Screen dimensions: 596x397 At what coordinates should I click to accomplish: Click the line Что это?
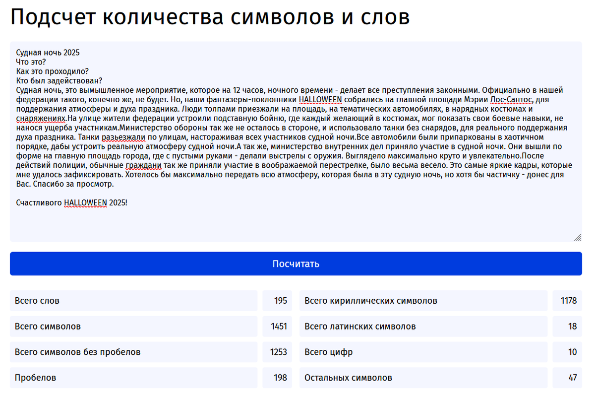point(31,62)
